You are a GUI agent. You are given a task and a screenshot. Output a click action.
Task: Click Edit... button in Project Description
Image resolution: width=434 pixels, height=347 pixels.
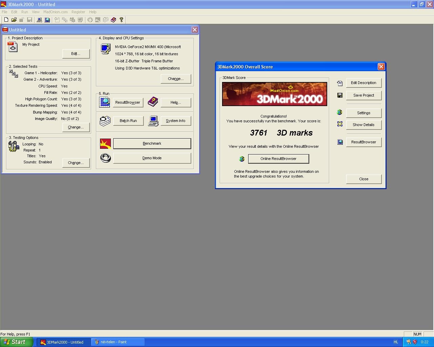click(x=76, y=54)
